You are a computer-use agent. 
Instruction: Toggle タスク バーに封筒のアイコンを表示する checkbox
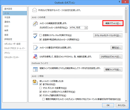(41, 92)
